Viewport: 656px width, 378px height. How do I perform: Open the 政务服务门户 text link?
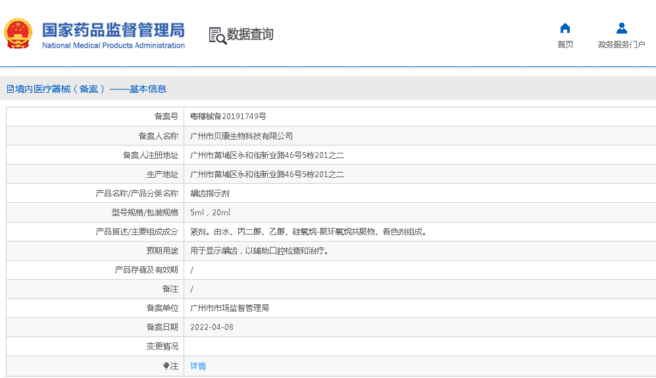pos(621,45)
